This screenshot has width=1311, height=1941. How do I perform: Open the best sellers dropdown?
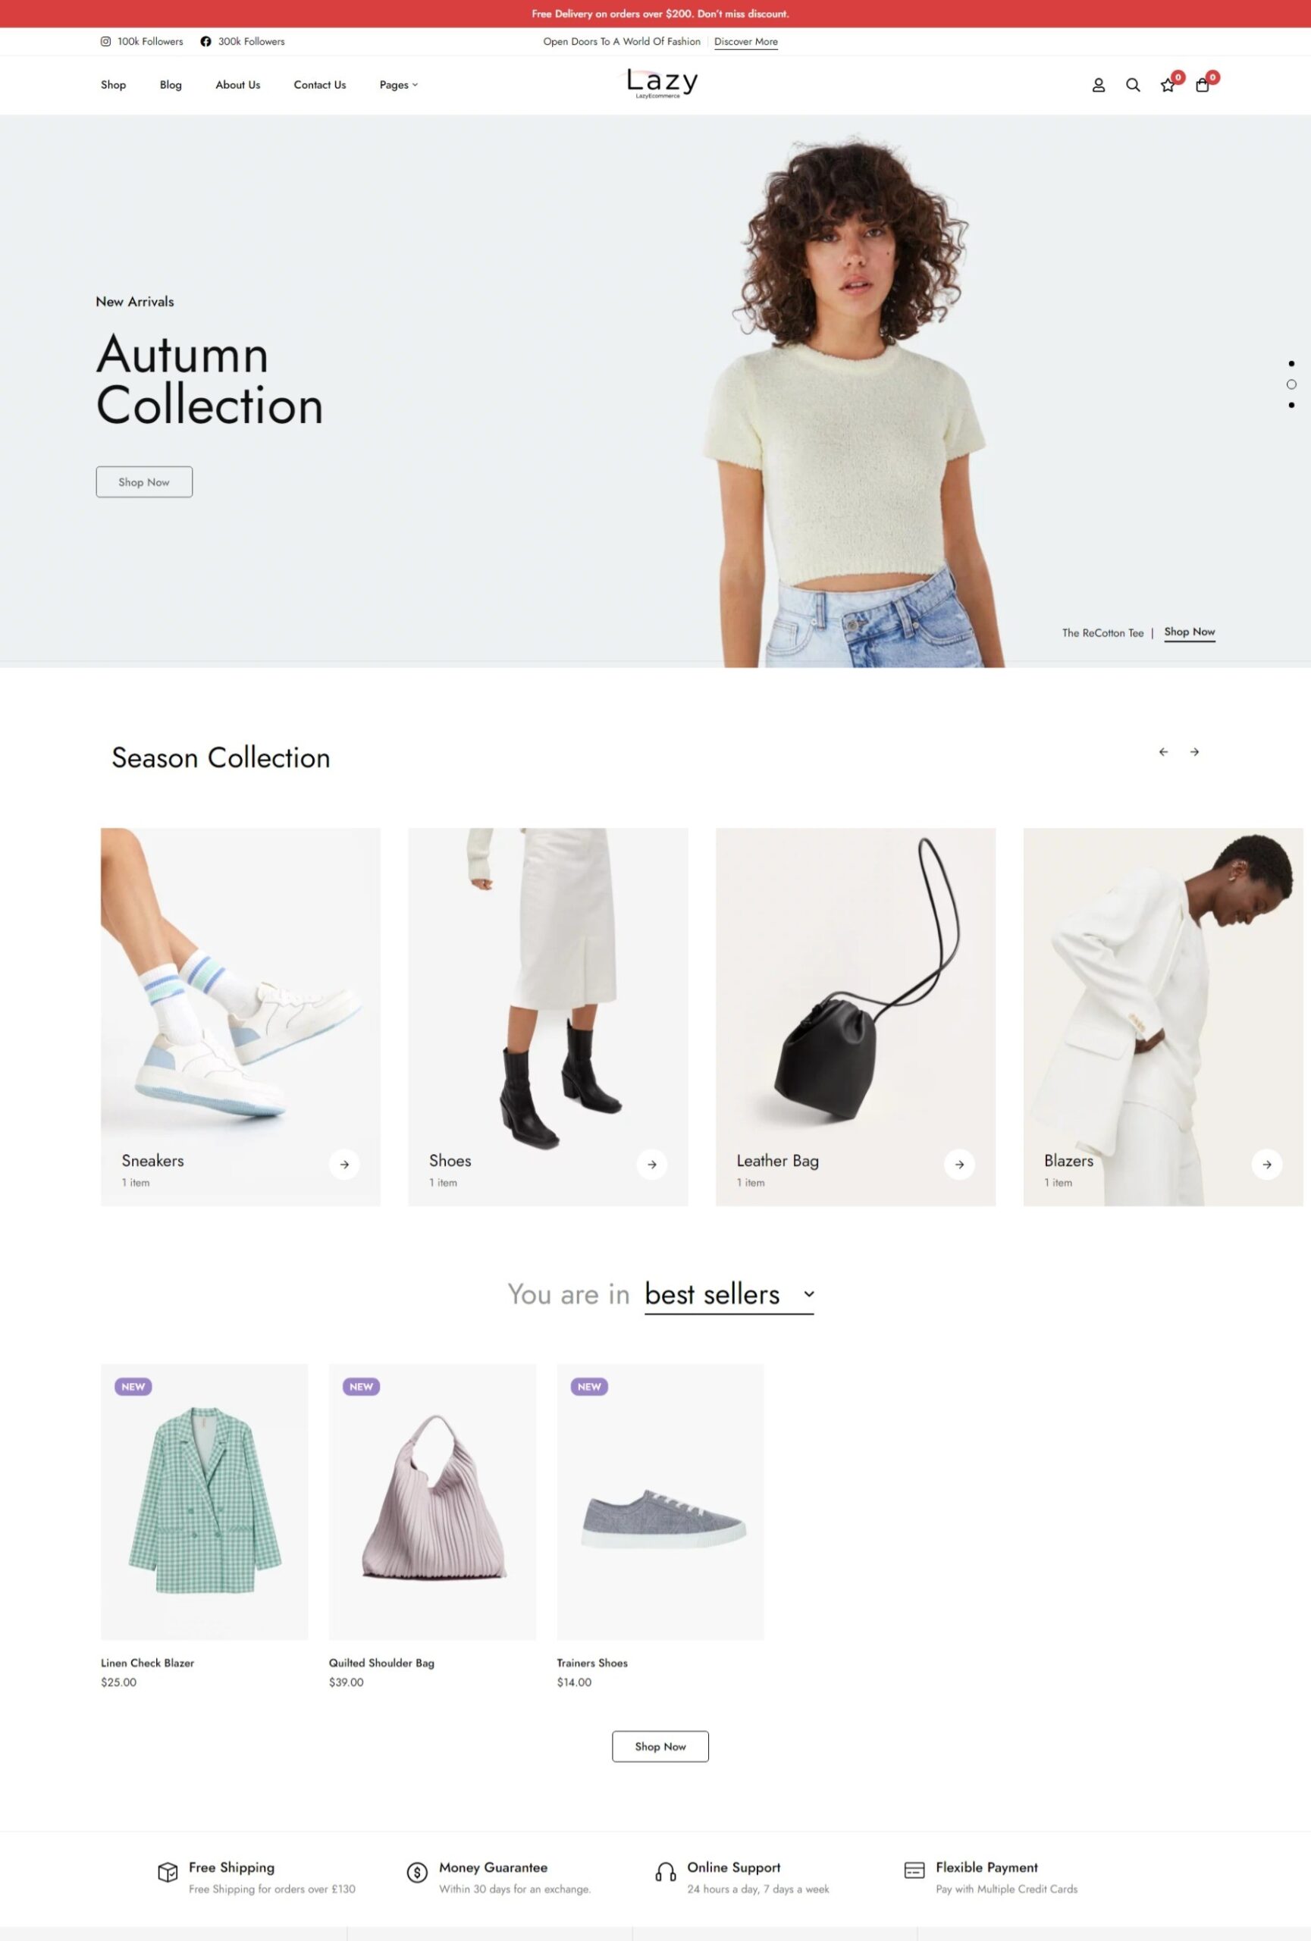pos(729,1294)
